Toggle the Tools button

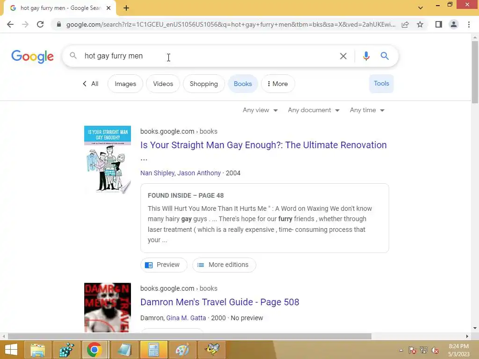381,83
